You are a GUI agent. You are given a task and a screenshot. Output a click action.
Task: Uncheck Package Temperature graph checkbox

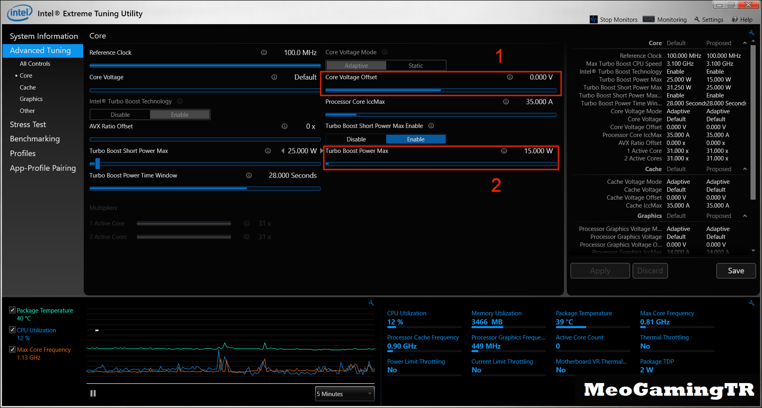[x=12, y=310]
